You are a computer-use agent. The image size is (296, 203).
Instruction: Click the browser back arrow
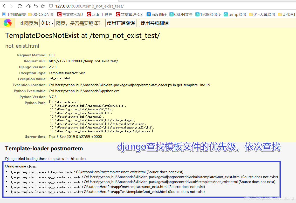[4, 6]
